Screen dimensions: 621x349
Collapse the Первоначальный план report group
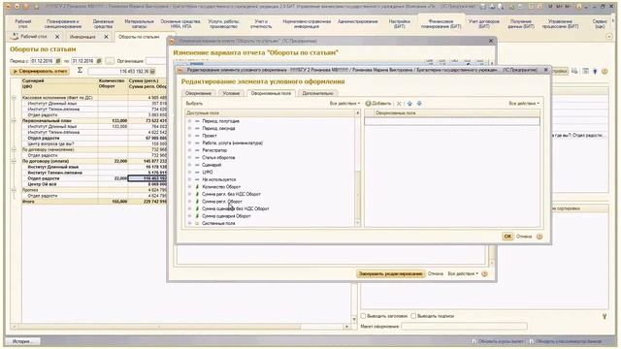point(14,120)
